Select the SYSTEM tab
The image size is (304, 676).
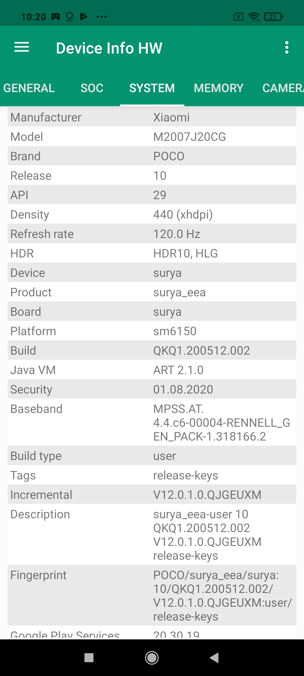pyautogui.click(x=152, y=88)
